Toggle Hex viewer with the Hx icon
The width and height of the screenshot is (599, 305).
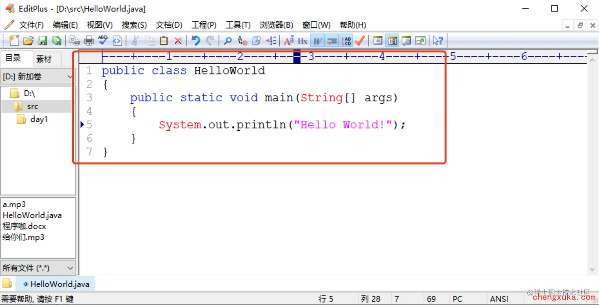[303, 40]
